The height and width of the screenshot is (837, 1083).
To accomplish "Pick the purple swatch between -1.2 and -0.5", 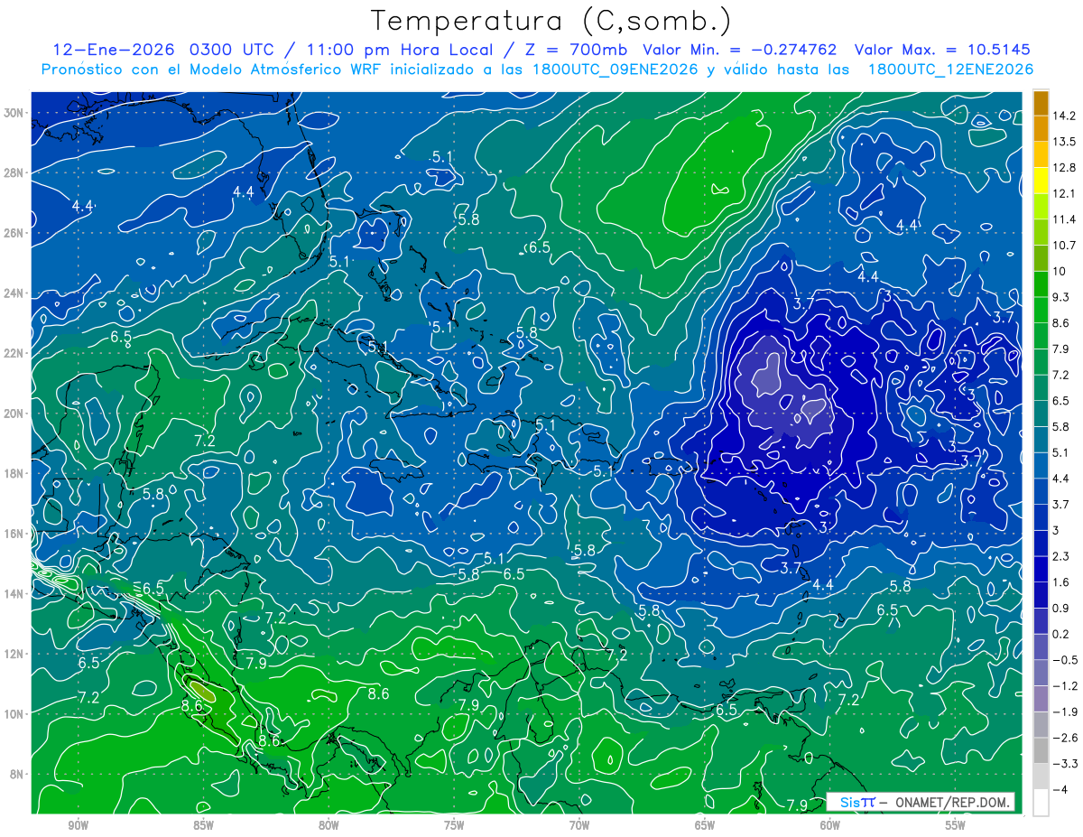I will 1041,673.
